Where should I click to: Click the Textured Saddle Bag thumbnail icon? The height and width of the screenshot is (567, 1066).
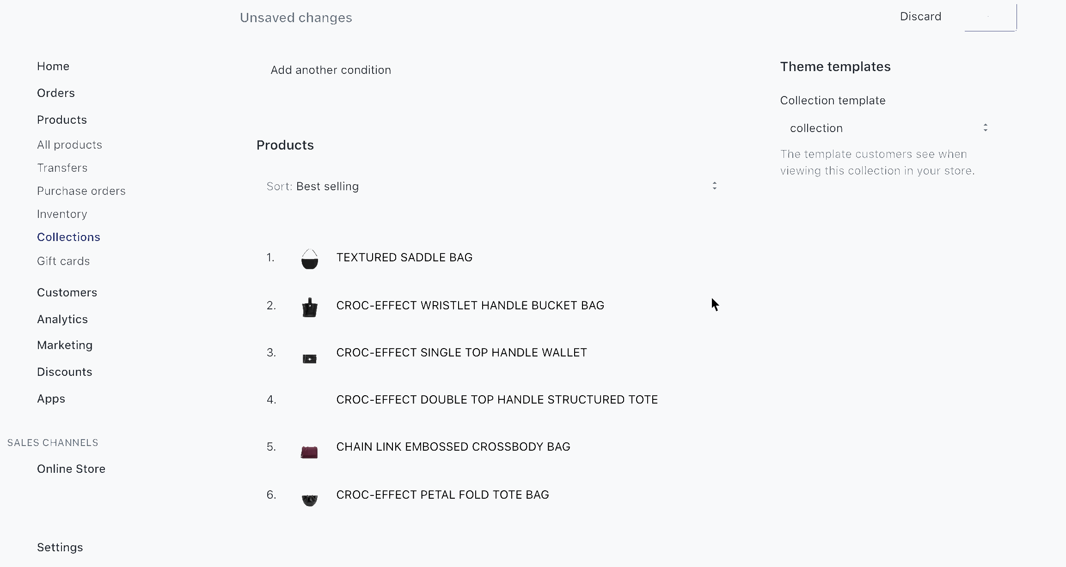pos(309,258)
